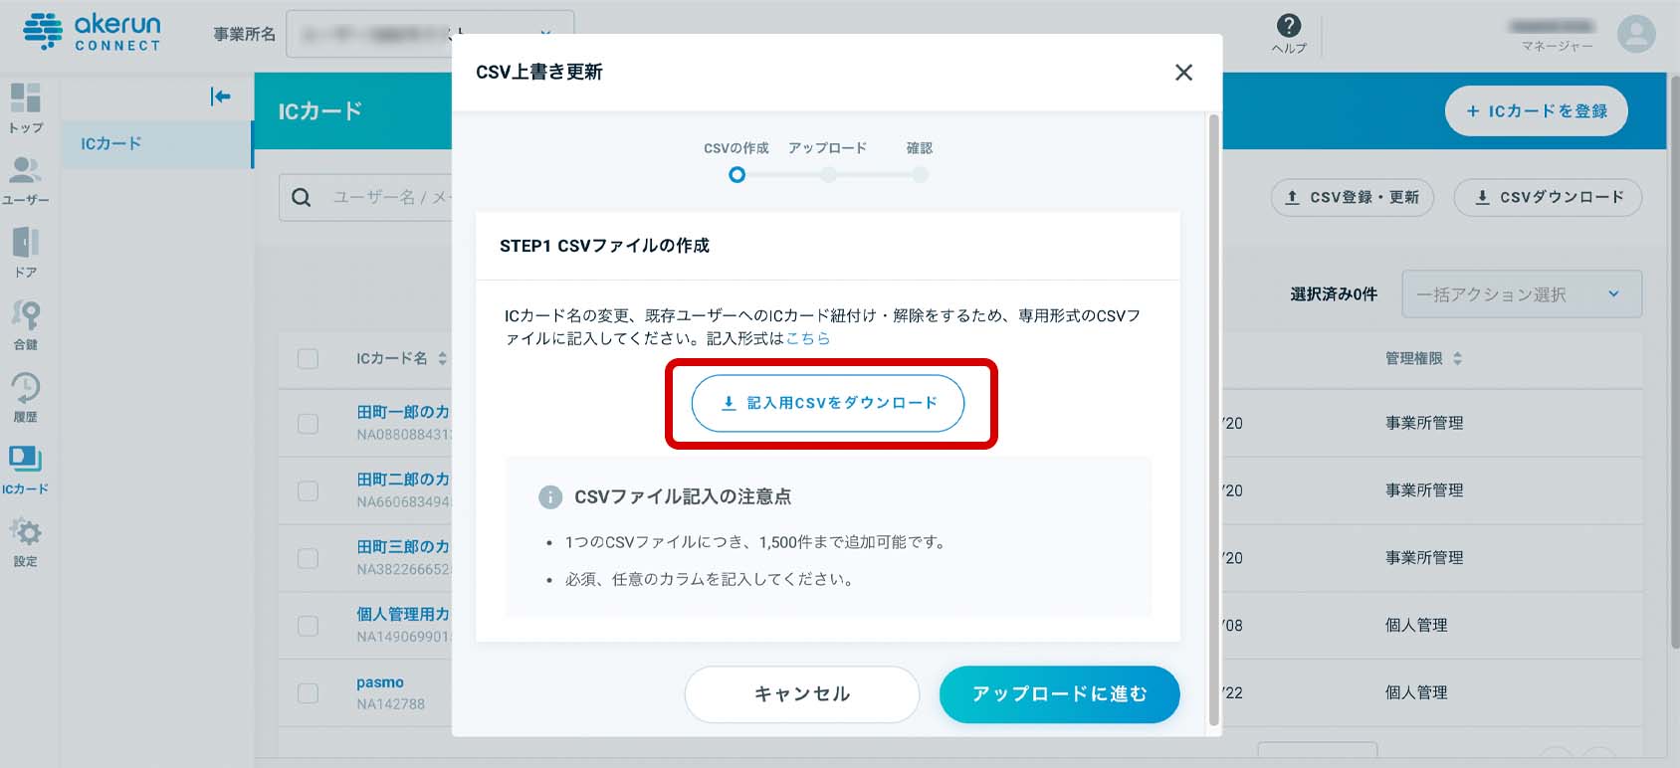
Task: Open the 田町二郎のカ card link
Action: click(402, 480)
